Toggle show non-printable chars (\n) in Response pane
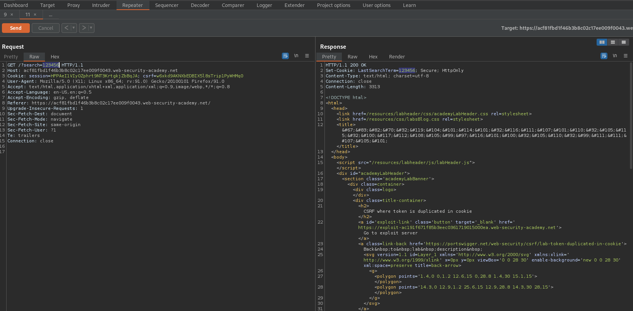Image resolution: width=633 pixels, height=311 pixels. 615,56
